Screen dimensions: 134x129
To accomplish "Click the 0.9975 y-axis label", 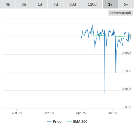I will click(126, 53).
